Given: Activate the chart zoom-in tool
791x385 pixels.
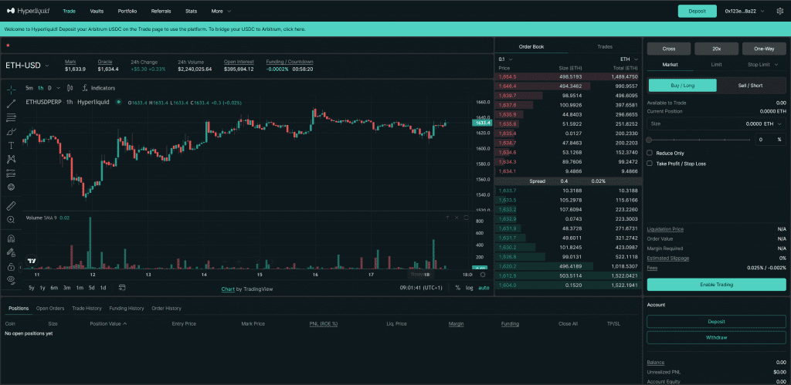Looking at the screenshot, I should pos(11,220).
